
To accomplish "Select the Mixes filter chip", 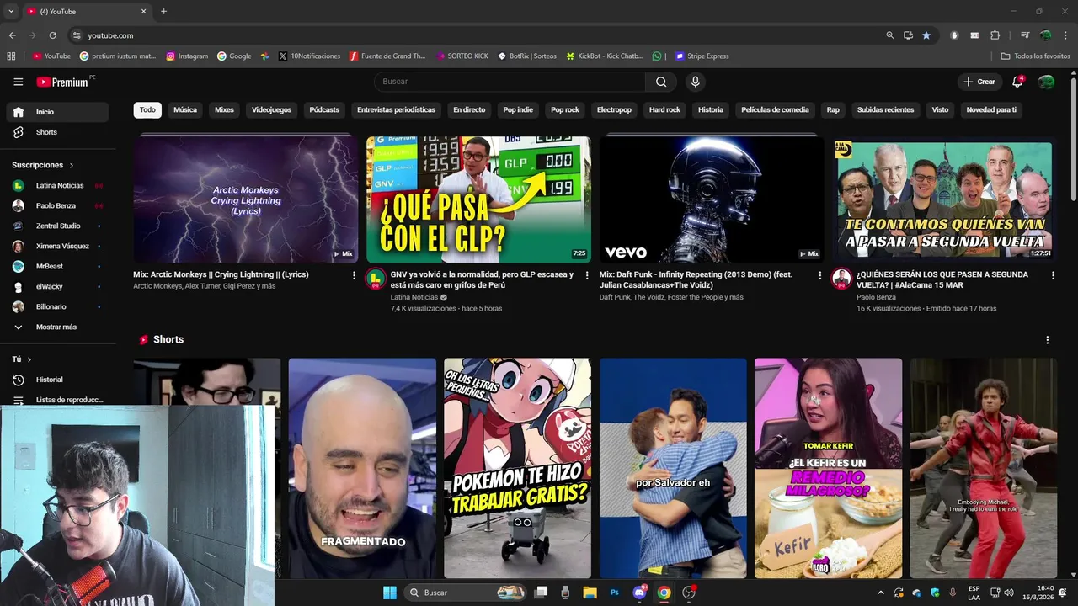I will click(224, 109).
